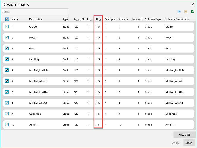Click the 1.5 LF Ult value in the Accel -1 row
The width and height of the screenshot is (197, 148).
click(98, 125)
